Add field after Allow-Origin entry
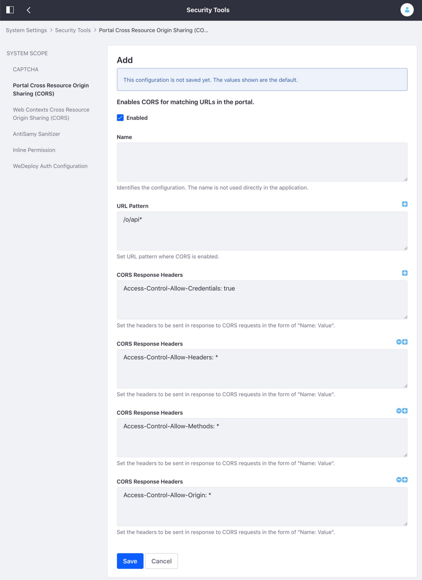Viewport: 422px width, 580px height. (x=405, y=480)
